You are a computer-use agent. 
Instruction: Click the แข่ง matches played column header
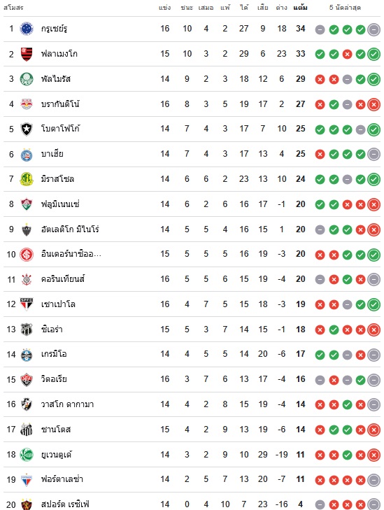pos(165,8)
